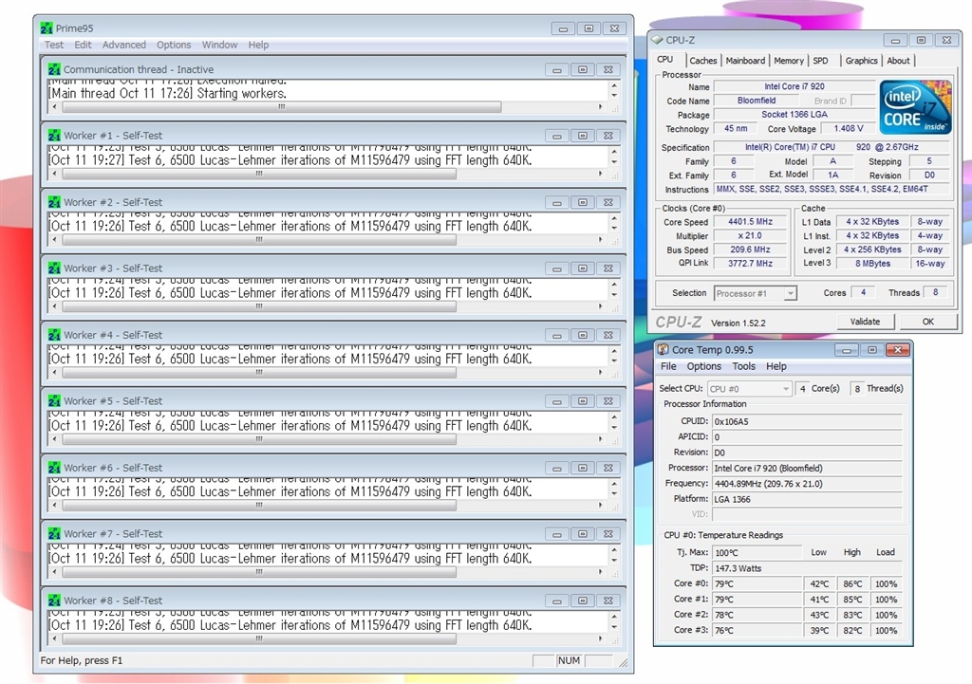Switch to the Caches tab in CPU-Z
The width and height of the screenshot is (972, 684).
pos(703,61)
